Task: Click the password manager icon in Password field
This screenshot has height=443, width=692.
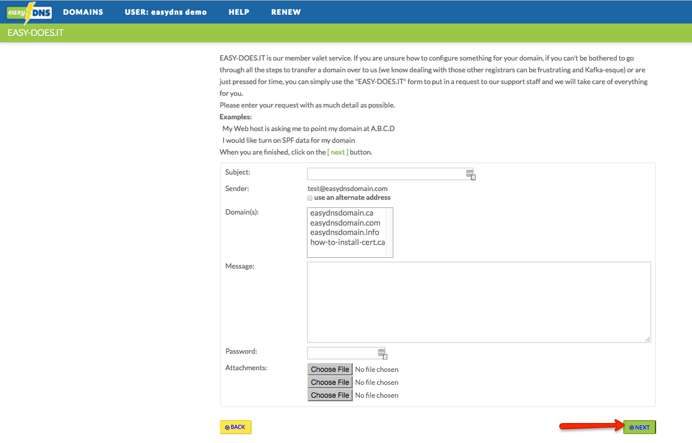Action: pyautogui.click(x=382, y=354)
